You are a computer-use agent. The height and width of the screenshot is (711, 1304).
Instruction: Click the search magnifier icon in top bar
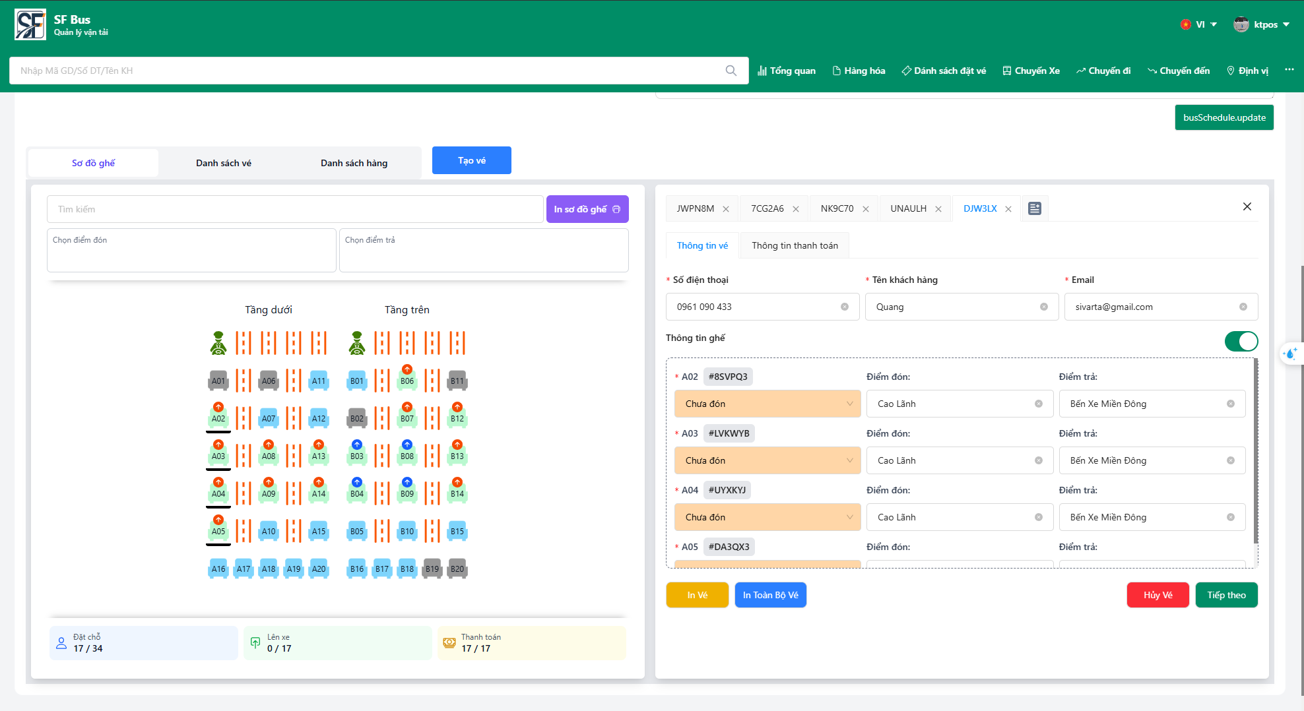(x=731, y=71)
